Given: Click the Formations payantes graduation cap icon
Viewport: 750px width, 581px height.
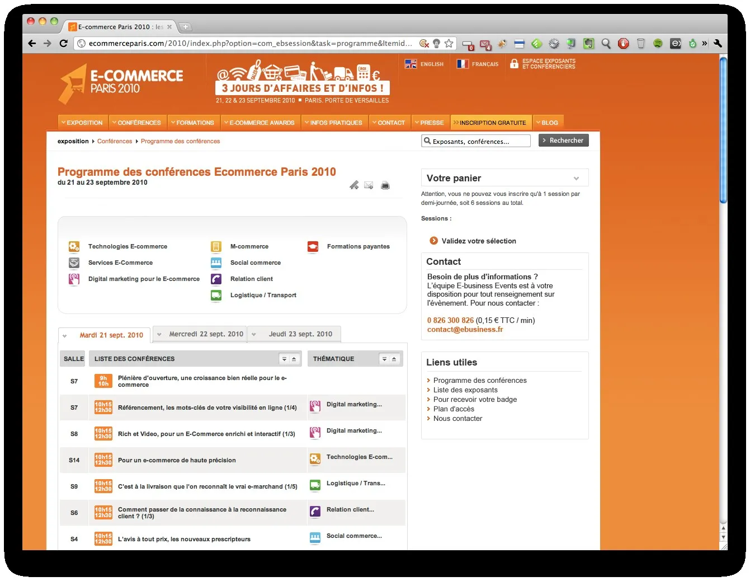Looking at the screenshot, I should pos(313,246).
